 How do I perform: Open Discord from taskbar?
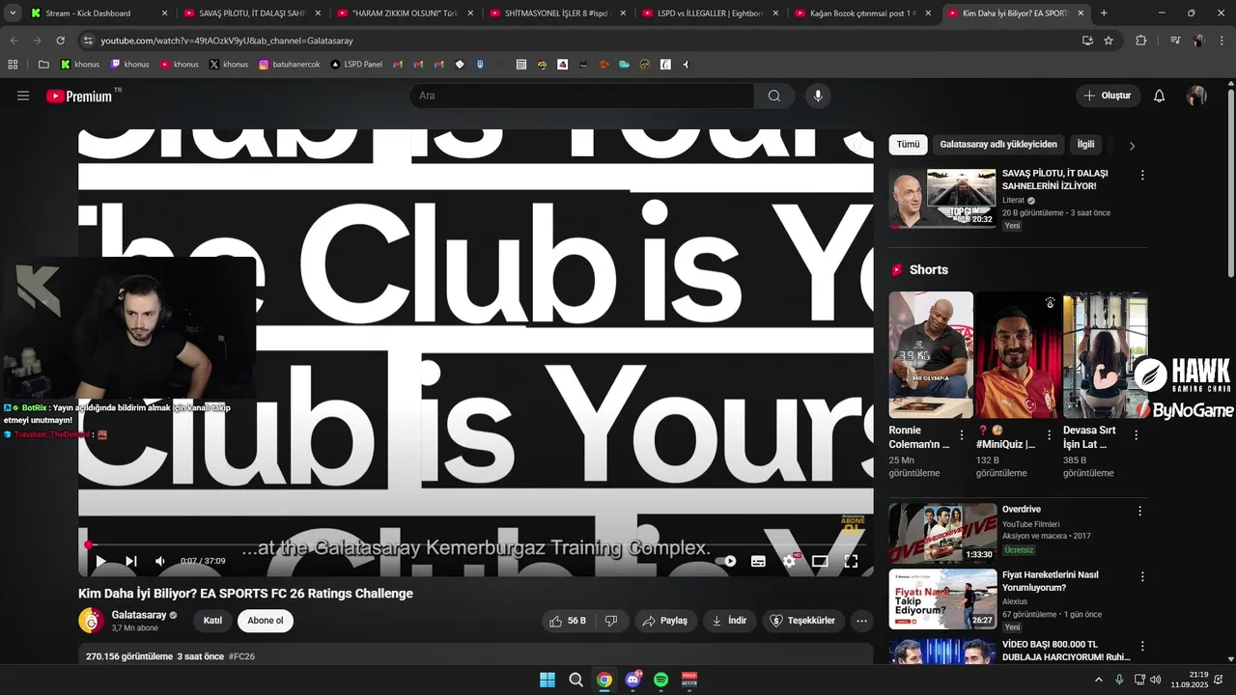click(632, 680)
